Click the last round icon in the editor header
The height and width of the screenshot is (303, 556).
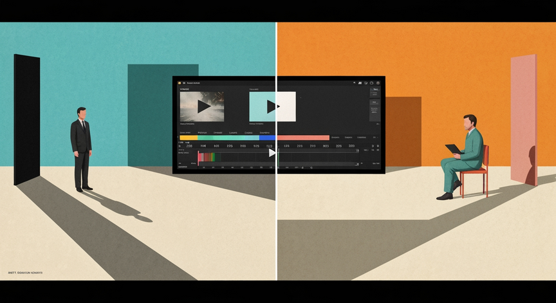tap(378, 83)
